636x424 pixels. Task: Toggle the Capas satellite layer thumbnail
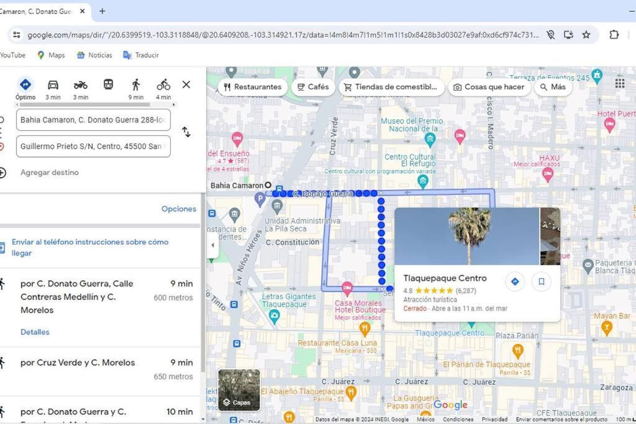(239, 390)
